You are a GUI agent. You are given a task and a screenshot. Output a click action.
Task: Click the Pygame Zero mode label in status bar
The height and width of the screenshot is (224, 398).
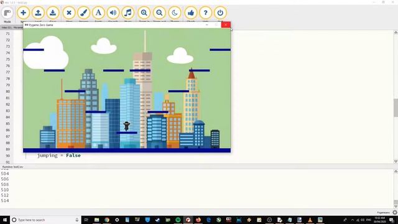(383, 213)
